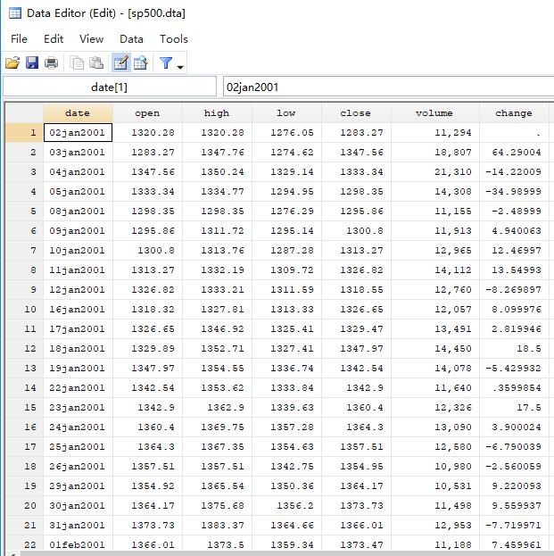The width and height of the screenshot is (554, 556).
Task: Click open value 1329.89
Action: [x=147, y=349]
